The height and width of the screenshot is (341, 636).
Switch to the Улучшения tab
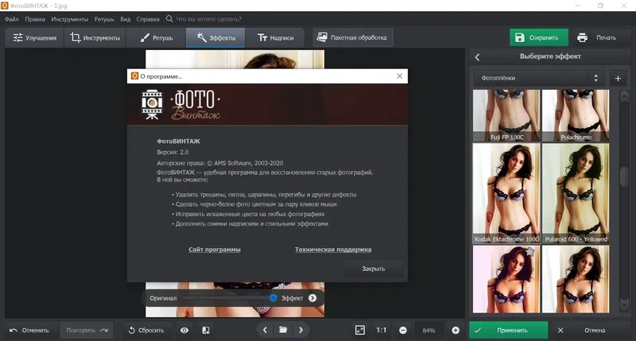coord(35,37)
